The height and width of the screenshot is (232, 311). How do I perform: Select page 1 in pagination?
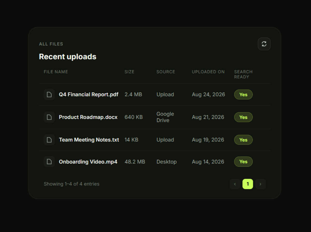click(x=248, y=184)
